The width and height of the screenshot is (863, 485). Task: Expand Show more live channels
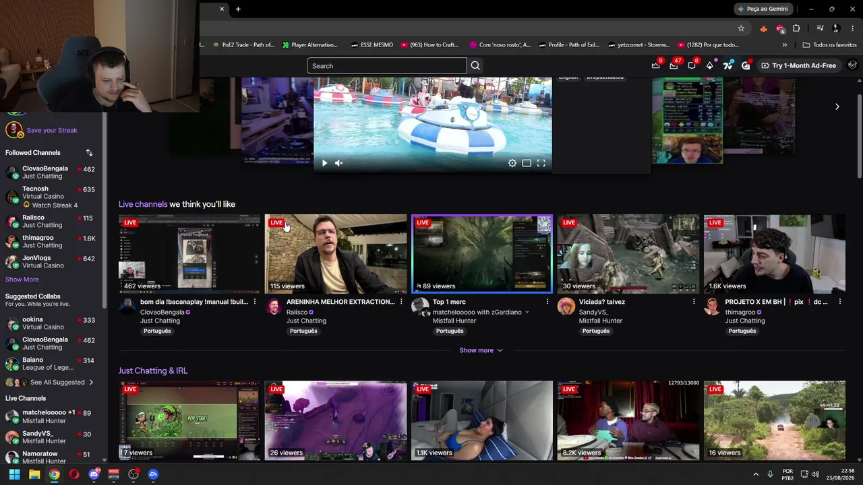[481, 350]
